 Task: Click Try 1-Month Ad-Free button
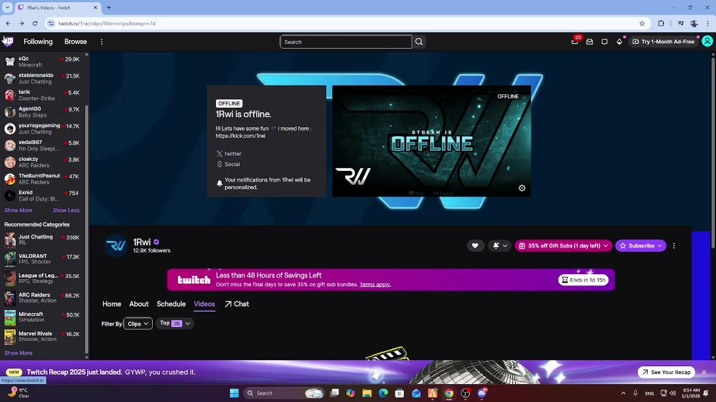663,42
